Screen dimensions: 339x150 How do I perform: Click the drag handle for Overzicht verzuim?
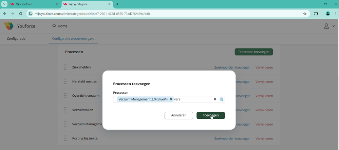click(65, 96)
